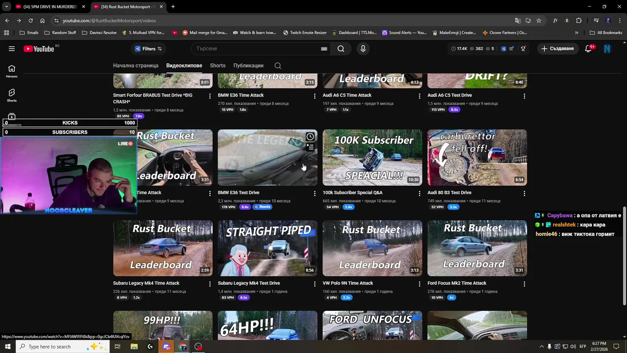
Task: Open a new browser tab with plus
Action: pyautogui.click(x=173, y=7)
